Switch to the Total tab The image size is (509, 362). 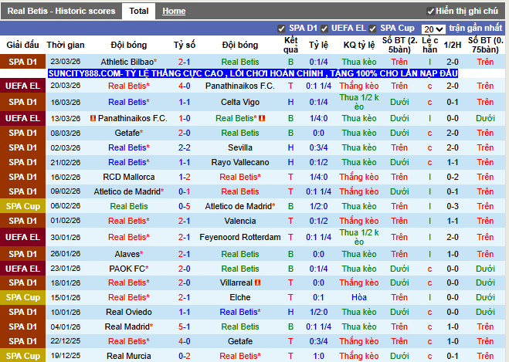(x=138, y=11)
